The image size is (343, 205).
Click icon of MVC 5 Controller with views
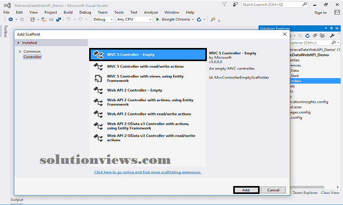[x=98, y=79]
